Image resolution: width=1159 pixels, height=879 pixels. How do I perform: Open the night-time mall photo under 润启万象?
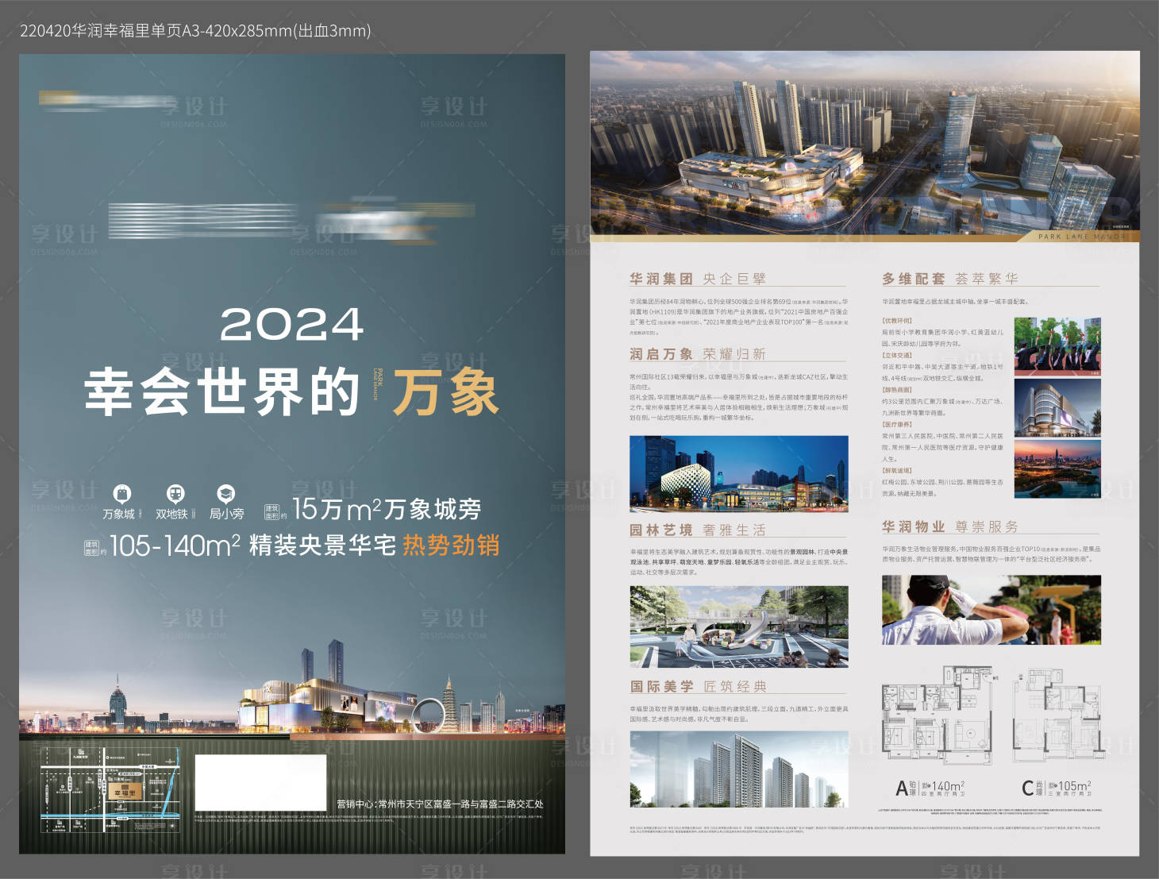(739, 473)
